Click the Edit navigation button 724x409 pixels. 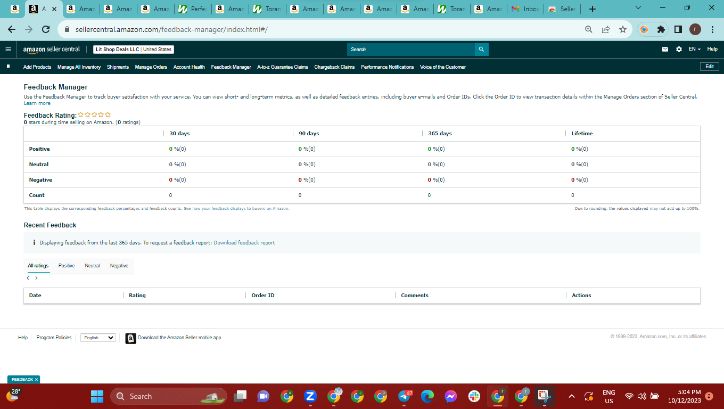[710, 67]
